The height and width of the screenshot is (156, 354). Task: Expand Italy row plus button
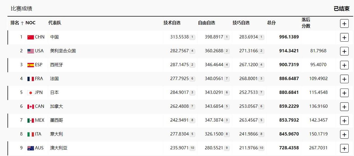pyautogui.click(x=344, y=134)
